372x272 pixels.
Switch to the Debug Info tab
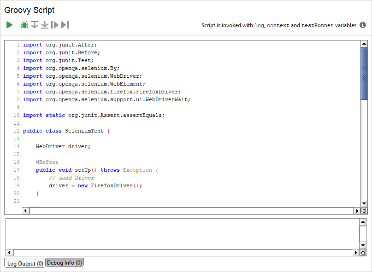pos(64,262)
